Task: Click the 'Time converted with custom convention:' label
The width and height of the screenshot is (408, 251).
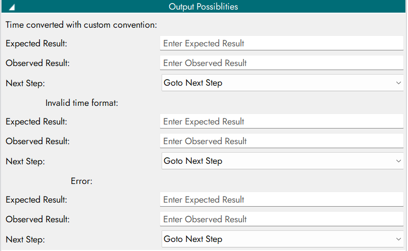Action: pos(81,24)
